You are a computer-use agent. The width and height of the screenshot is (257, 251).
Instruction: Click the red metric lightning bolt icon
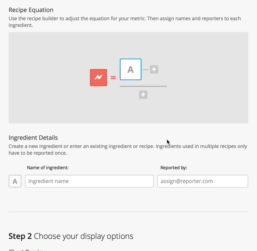(99, 78)
